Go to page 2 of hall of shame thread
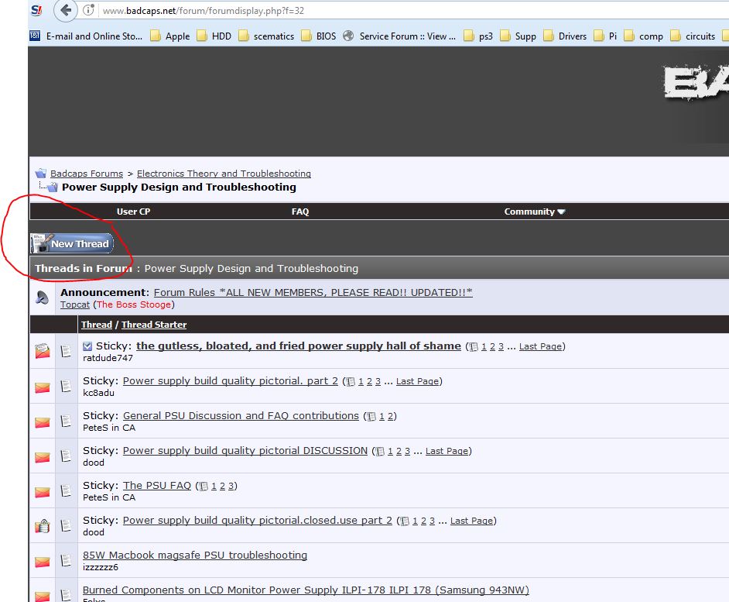 pyautogui.click(x=492, y=346)
